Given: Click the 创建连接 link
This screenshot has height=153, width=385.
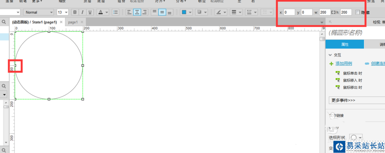Looking at the screenshot, I should click(378, 63).
